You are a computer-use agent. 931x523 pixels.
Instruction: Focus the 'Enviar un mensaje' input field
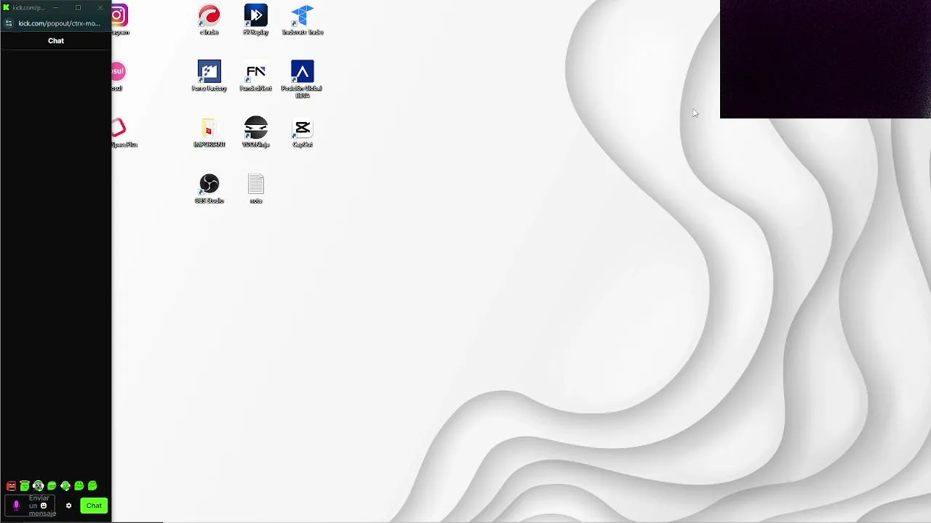pos(31,506)
